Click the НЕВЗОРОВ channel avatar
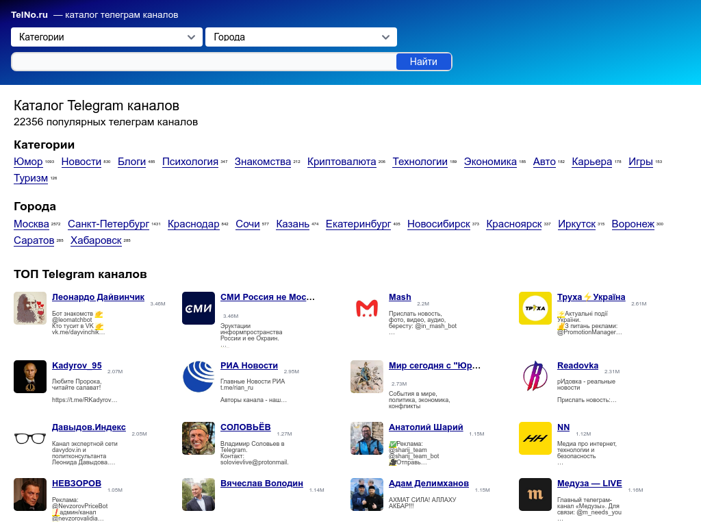Viewport: 701px width, 526px height. tap(30, 494)
